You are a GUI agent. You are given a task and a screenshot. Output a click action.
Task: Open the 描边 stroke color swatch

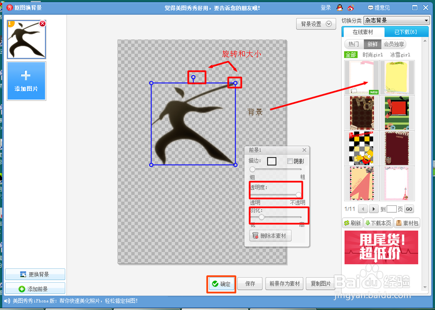point(271,161)
